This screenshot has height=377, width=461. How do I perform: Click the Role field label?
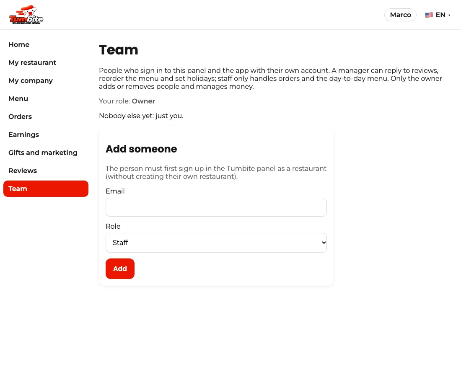click(113, 227)
